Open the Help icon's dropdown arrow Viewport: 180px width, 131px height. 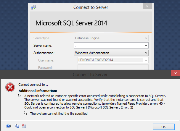(12, 126)
